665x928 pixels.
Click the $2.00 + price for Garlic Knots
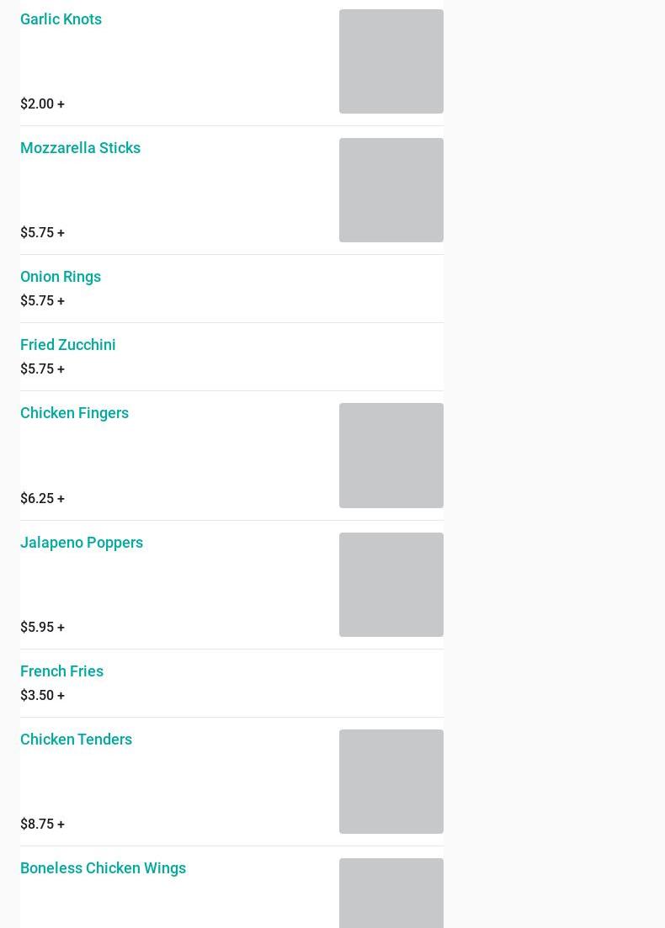click(43, 104)
